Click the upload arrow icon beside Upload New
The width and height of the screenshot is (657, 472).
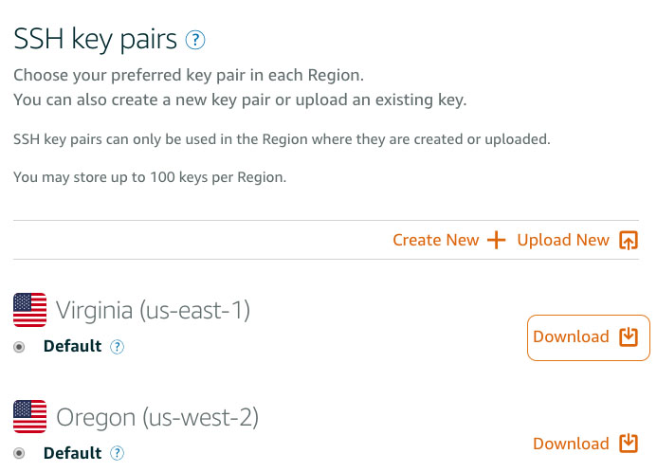[x=629, y=240]
